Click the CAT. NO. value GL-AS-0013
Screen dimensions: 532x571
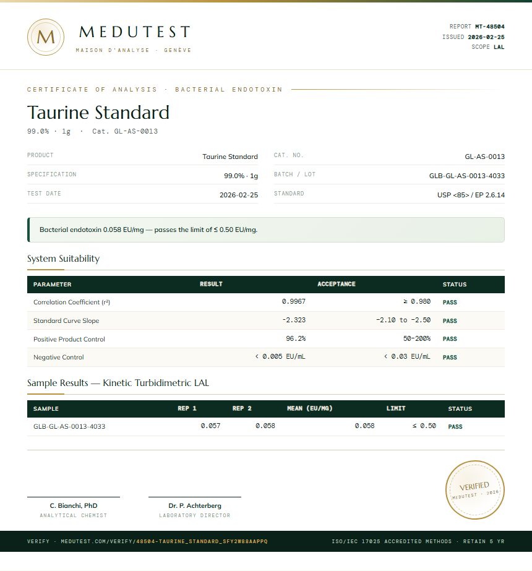point(484,157)
